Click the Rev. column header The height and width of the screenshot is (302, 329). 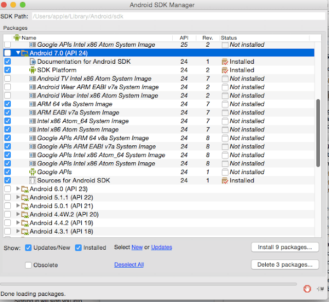coord(208,37)
